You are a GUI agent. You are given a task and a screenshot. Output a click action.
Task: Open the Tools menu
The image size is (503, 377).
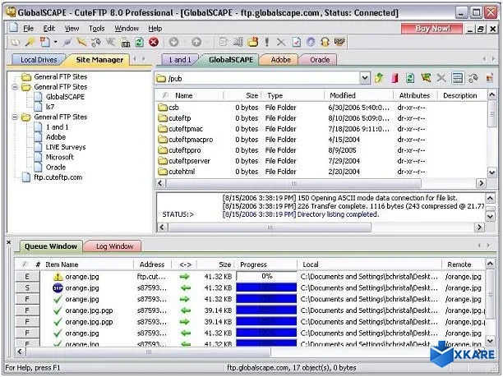[x=97, y=28]
